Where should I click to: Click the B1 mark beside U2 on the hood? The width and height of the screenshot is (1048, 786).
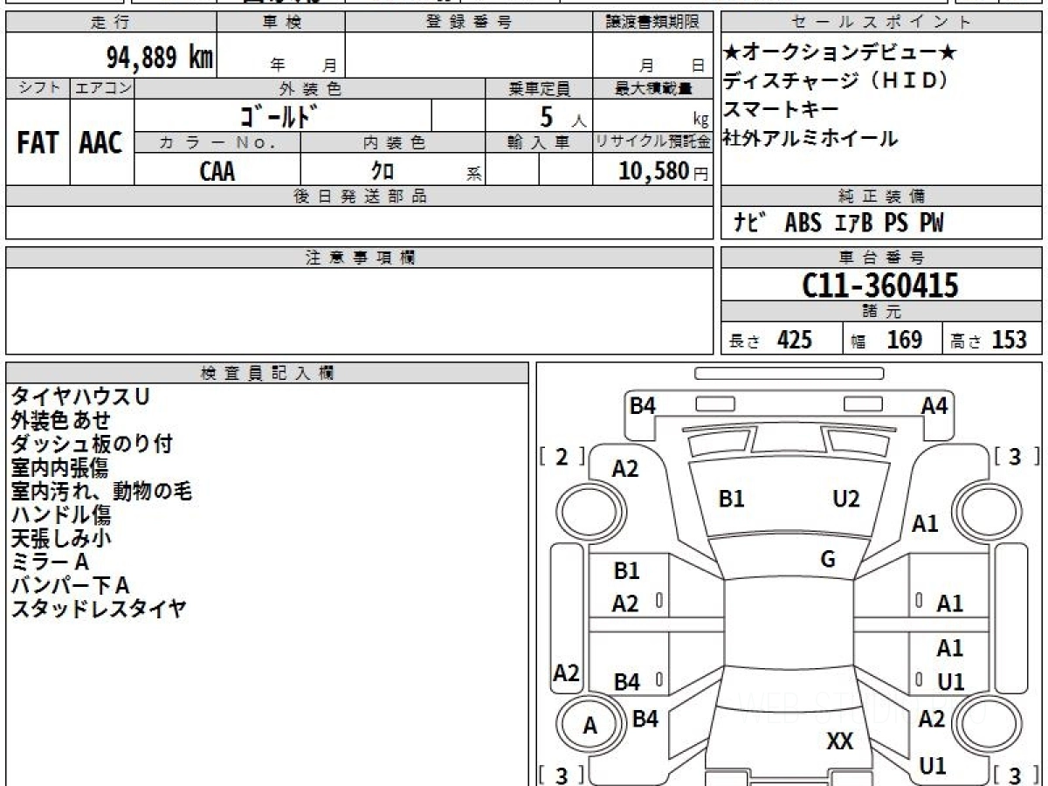coord(731,499)
